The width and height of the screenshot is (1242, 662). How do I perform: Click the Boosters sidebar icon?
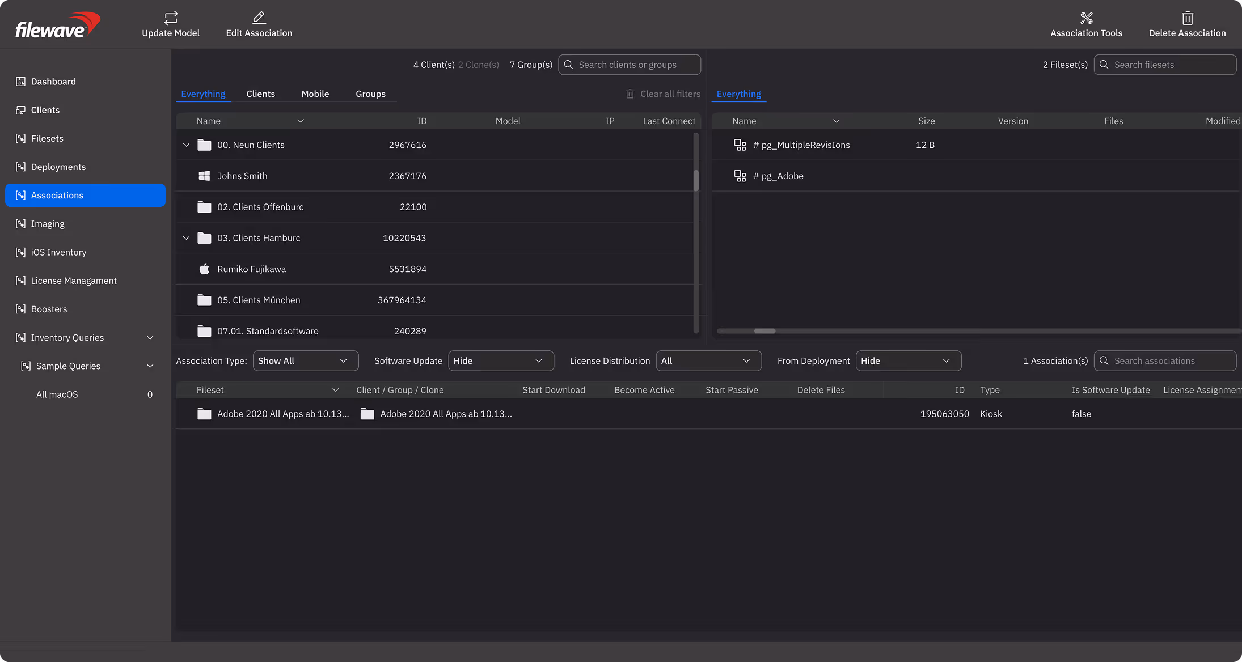[49, 309]
